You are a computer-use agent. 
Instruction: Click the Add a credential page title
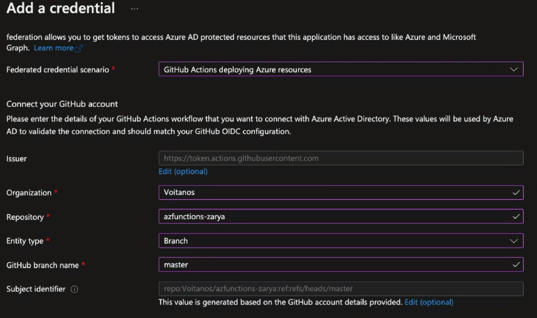61,9
